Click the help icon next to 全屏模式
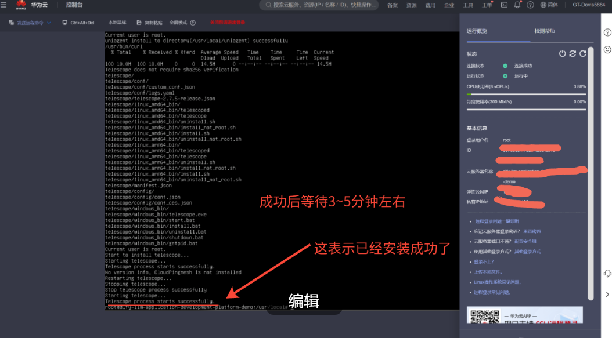Screen dimensions: 612x338 (x=193, y=23)
